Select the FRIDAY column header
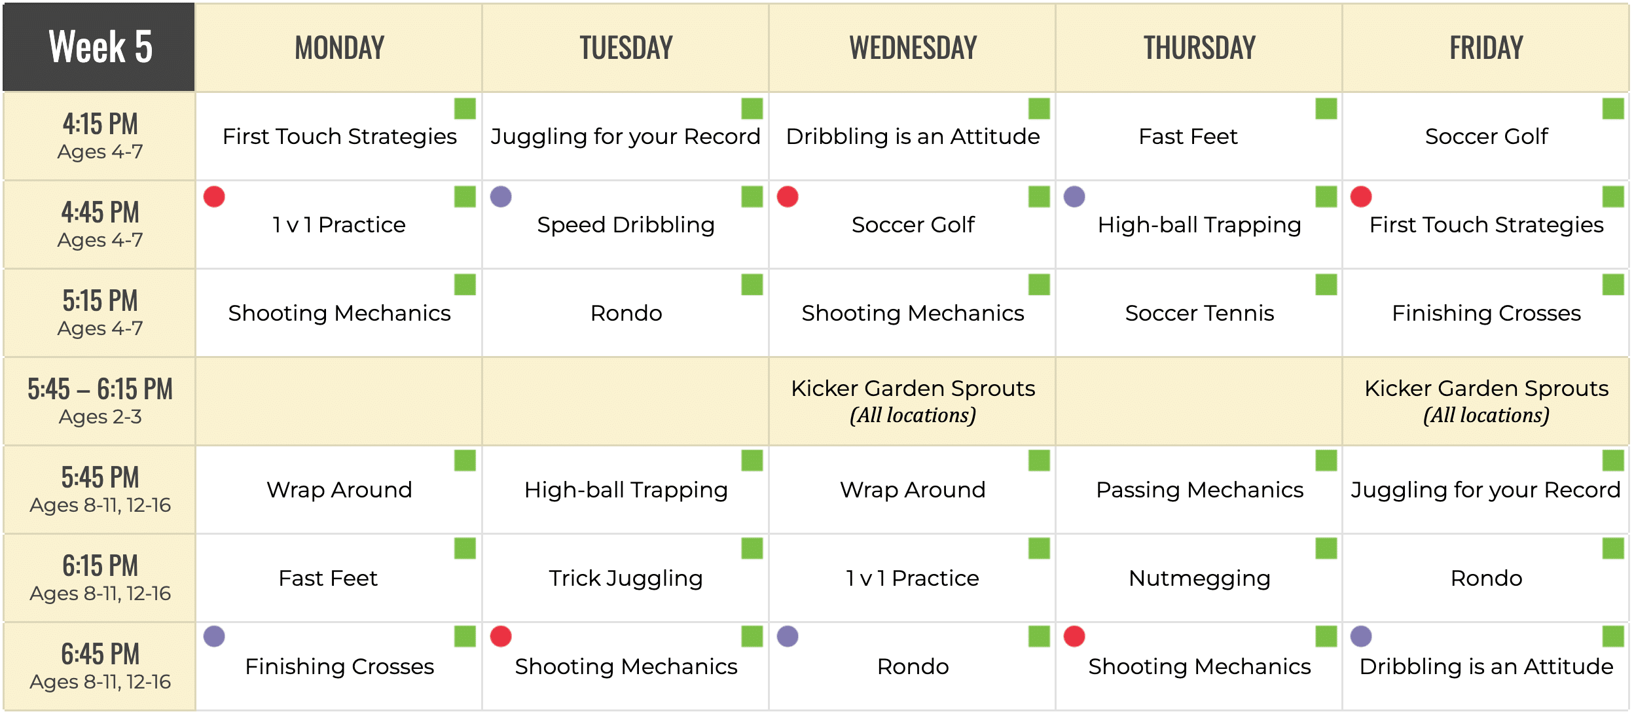 [x=1486, y=48]
